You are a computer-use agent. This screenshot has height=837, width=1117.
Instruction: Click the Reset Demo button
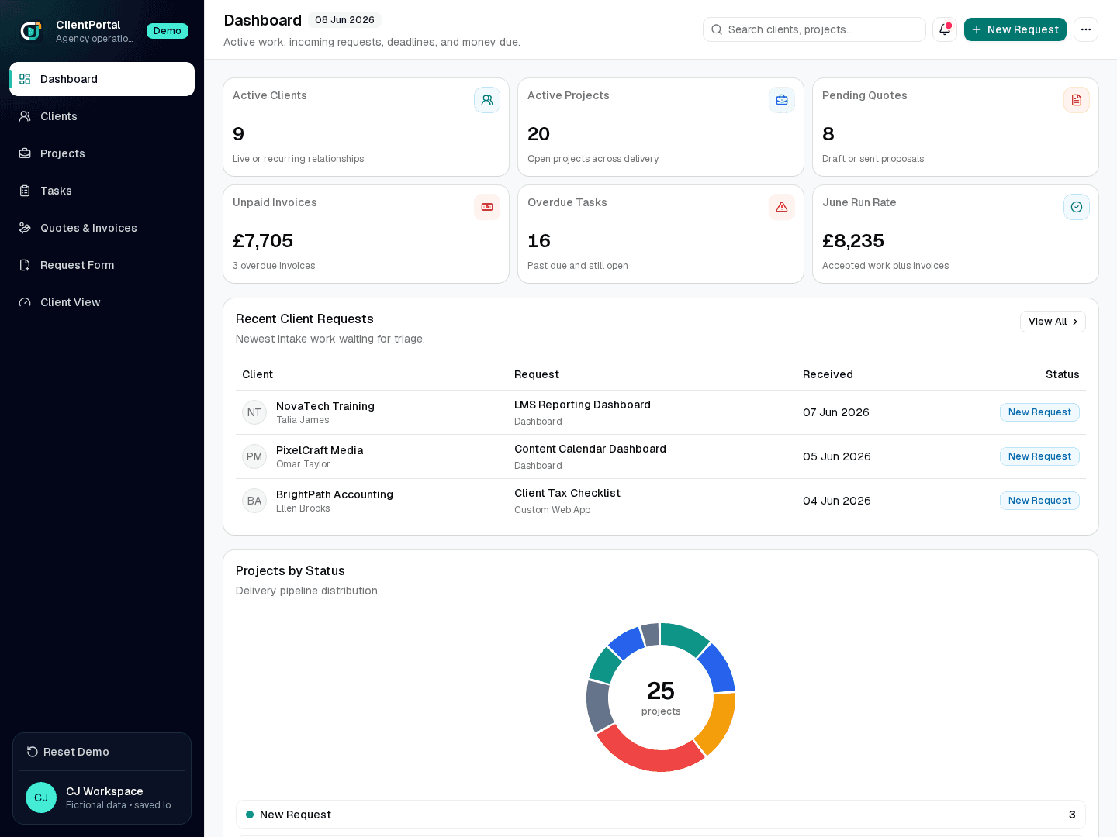point(102,752)
